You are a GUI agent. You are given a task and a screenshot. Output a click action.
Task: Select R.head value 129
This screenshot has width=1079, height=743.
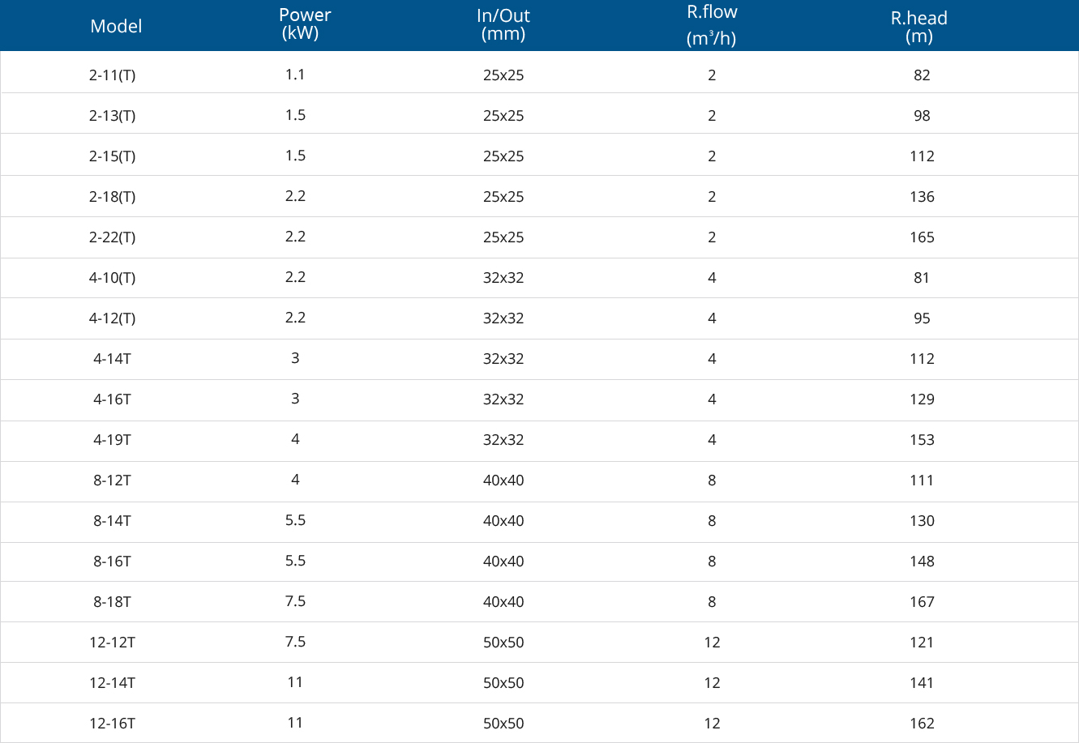click(922, 399)
